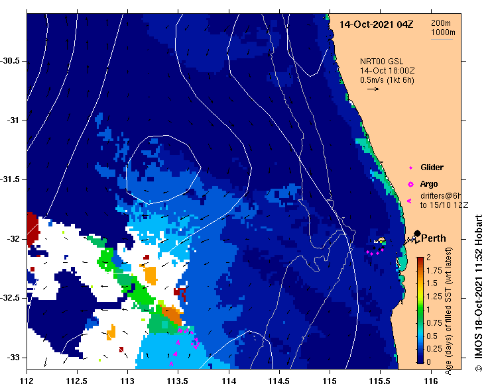Viewport: 490px width, 392px height.
Task: Click the -33 latitude axis label
Action: click(x=13, y=358)
